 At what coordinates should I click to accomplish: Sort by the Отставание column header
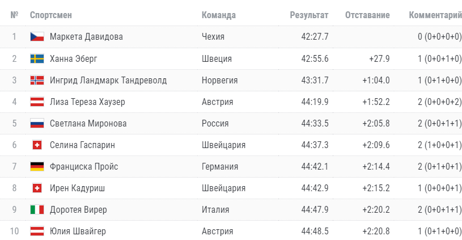pos(367,15)
